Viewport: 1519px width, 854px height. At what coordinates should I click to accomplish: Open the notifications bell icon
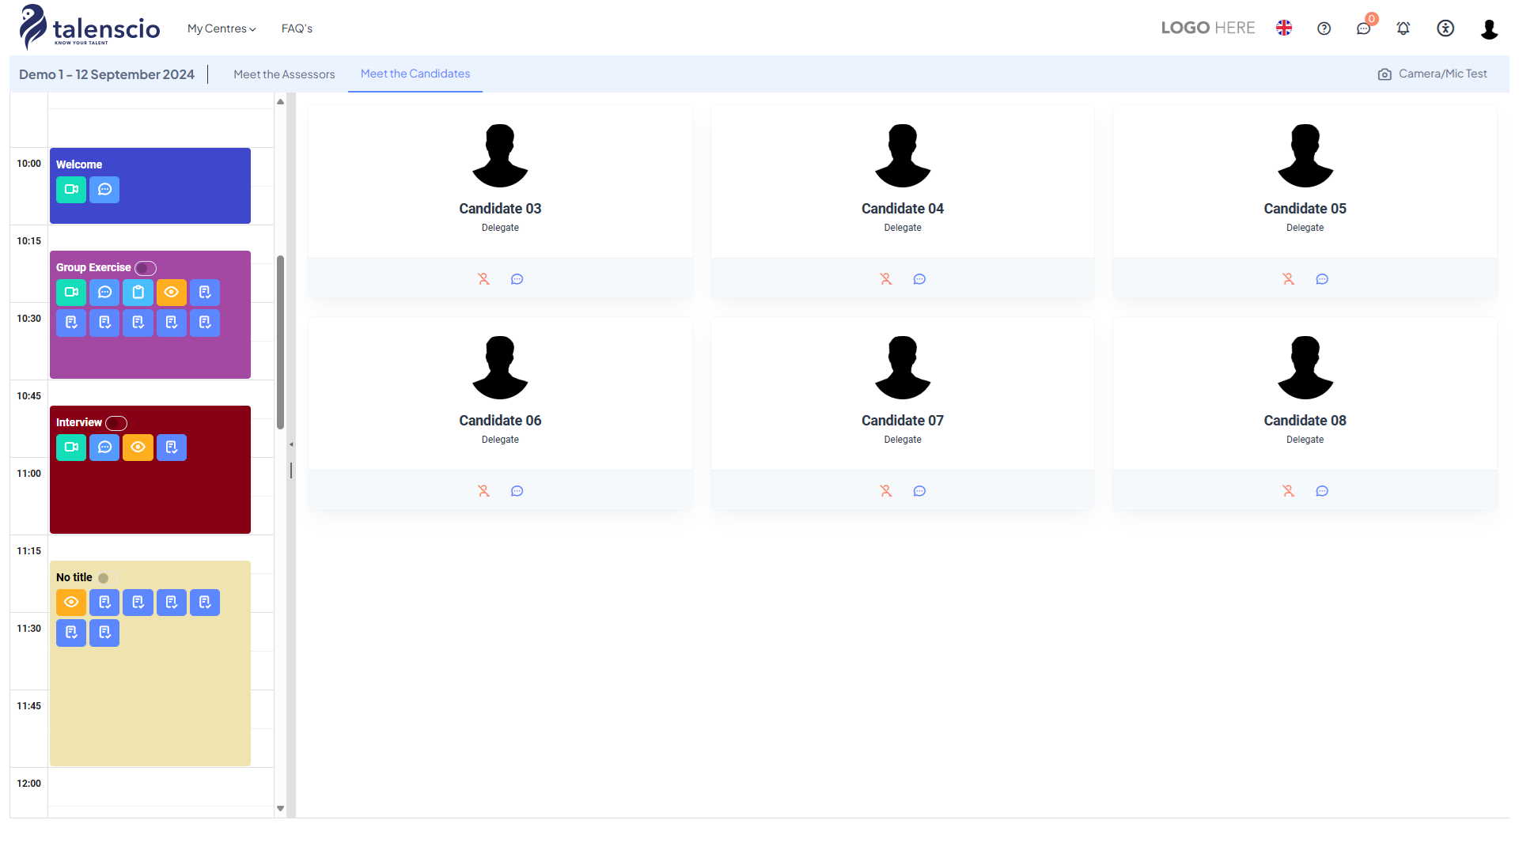[1403, 28]
